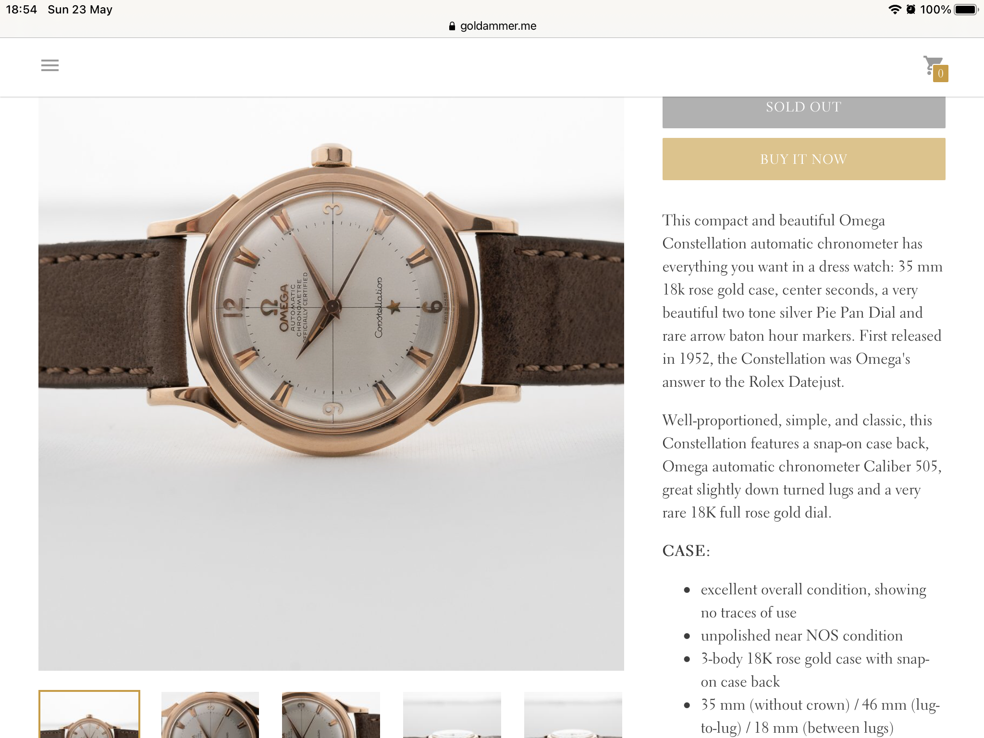
Task: Tap the cart item count badge
Action: click(941, 74)
